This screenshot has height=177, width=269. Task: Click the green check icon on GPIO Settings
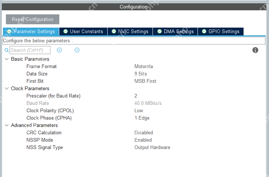pos(204,32)
